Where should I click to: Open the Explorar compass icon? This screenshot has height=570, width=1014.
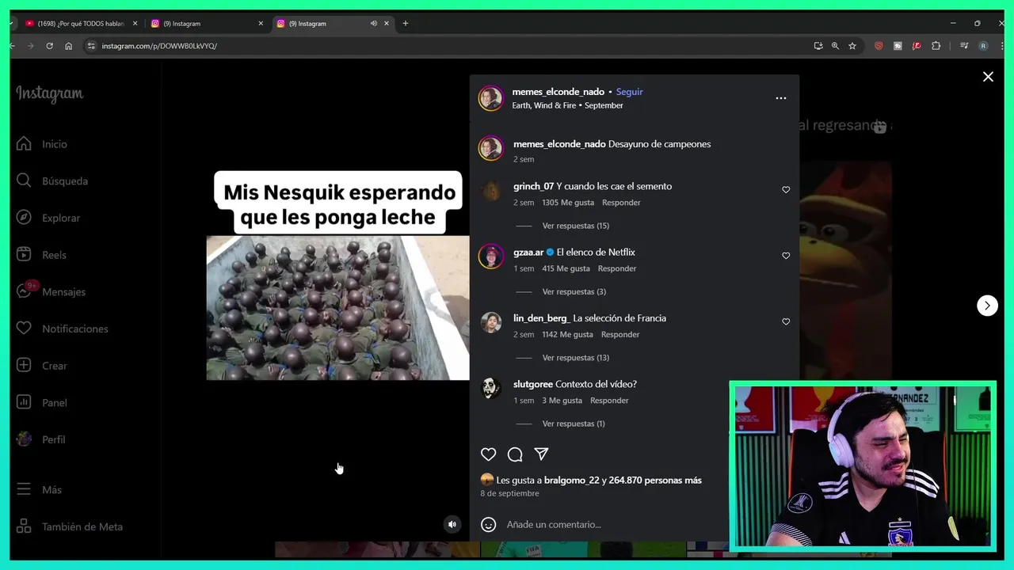click(24, 218)
